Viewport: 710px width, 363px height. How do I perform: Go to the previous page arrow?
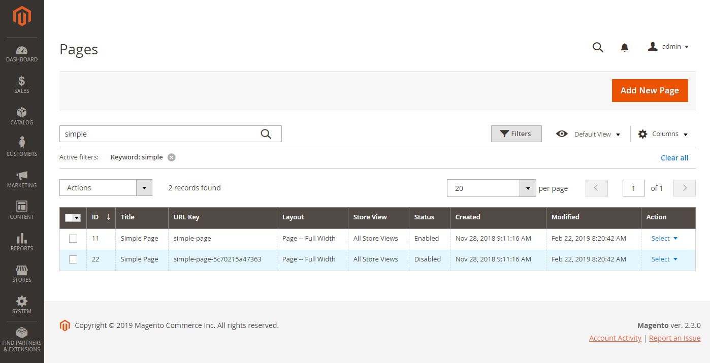pos(596,188)
